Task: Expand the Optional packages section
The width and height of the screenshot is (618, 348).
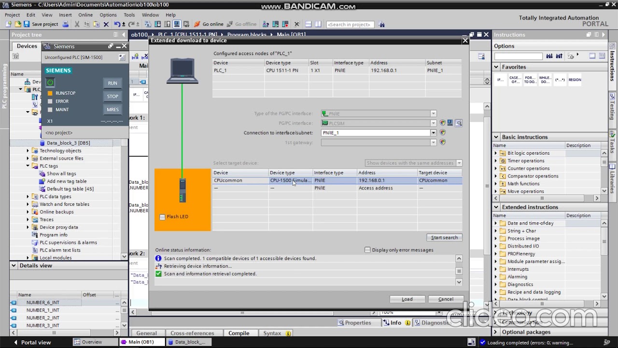Action: click(496, 332)
